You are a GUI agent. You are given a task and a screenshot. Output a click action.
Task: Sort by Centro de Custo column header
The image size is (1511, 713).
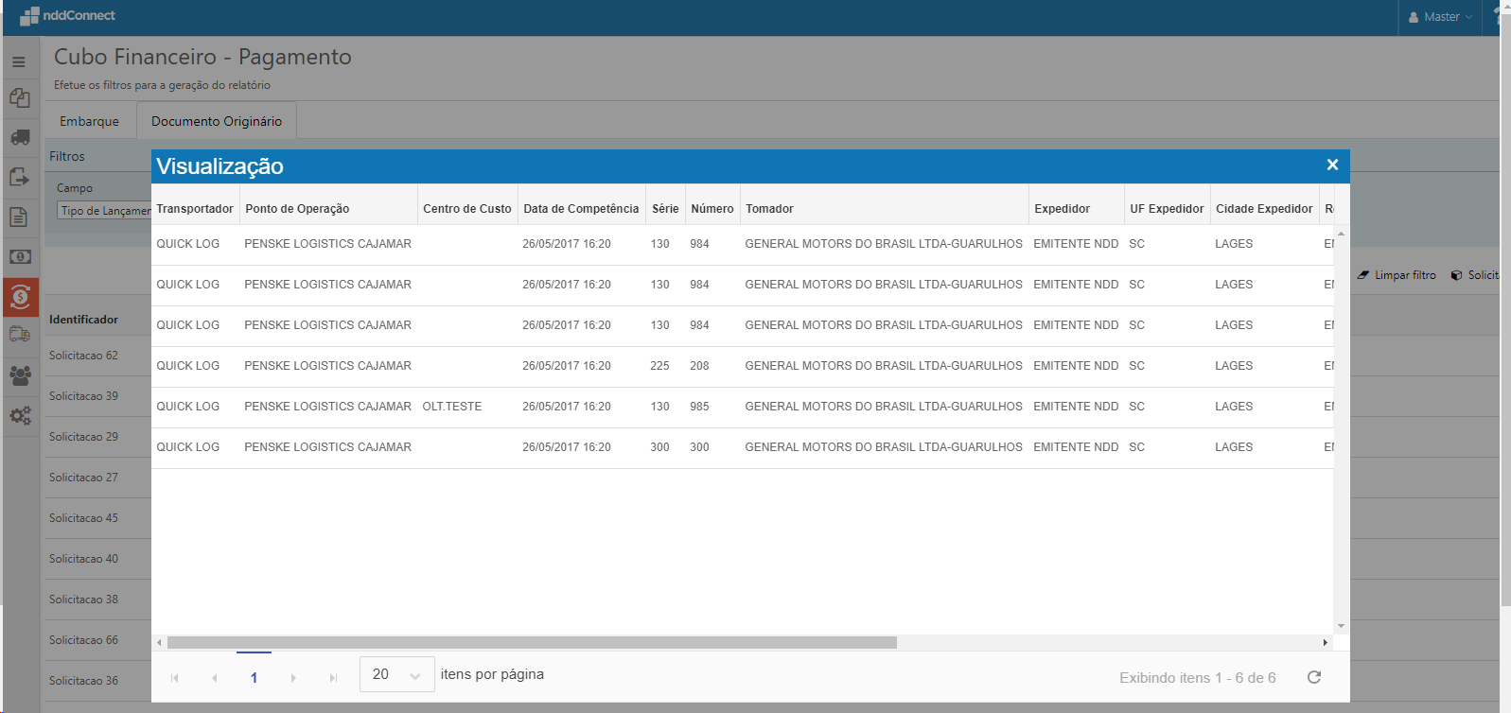467,209
